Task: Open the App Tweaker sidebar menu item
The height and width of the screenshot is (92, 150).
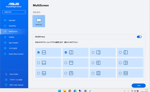Action: coord(14,43)
